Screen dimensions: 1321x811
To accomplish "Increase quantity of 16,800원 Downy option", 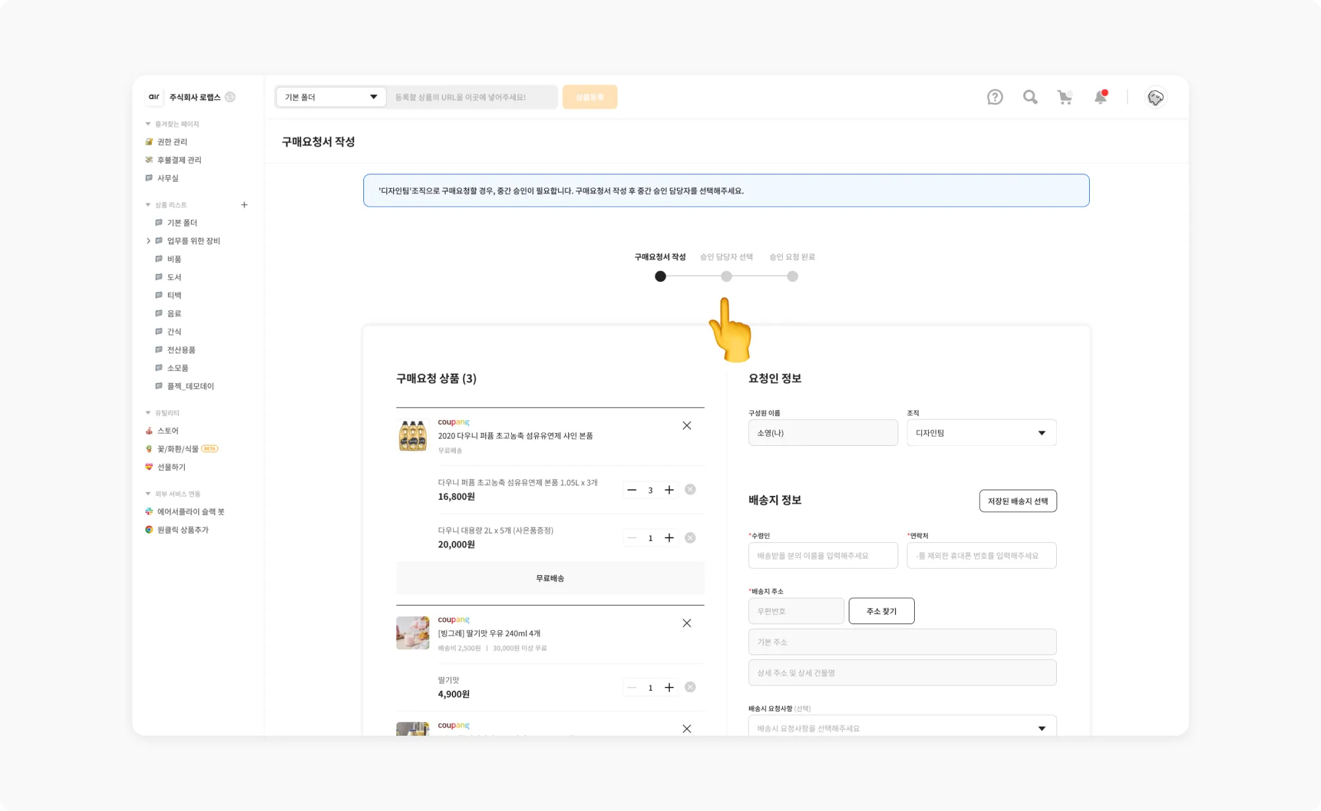I will point(669,489).
